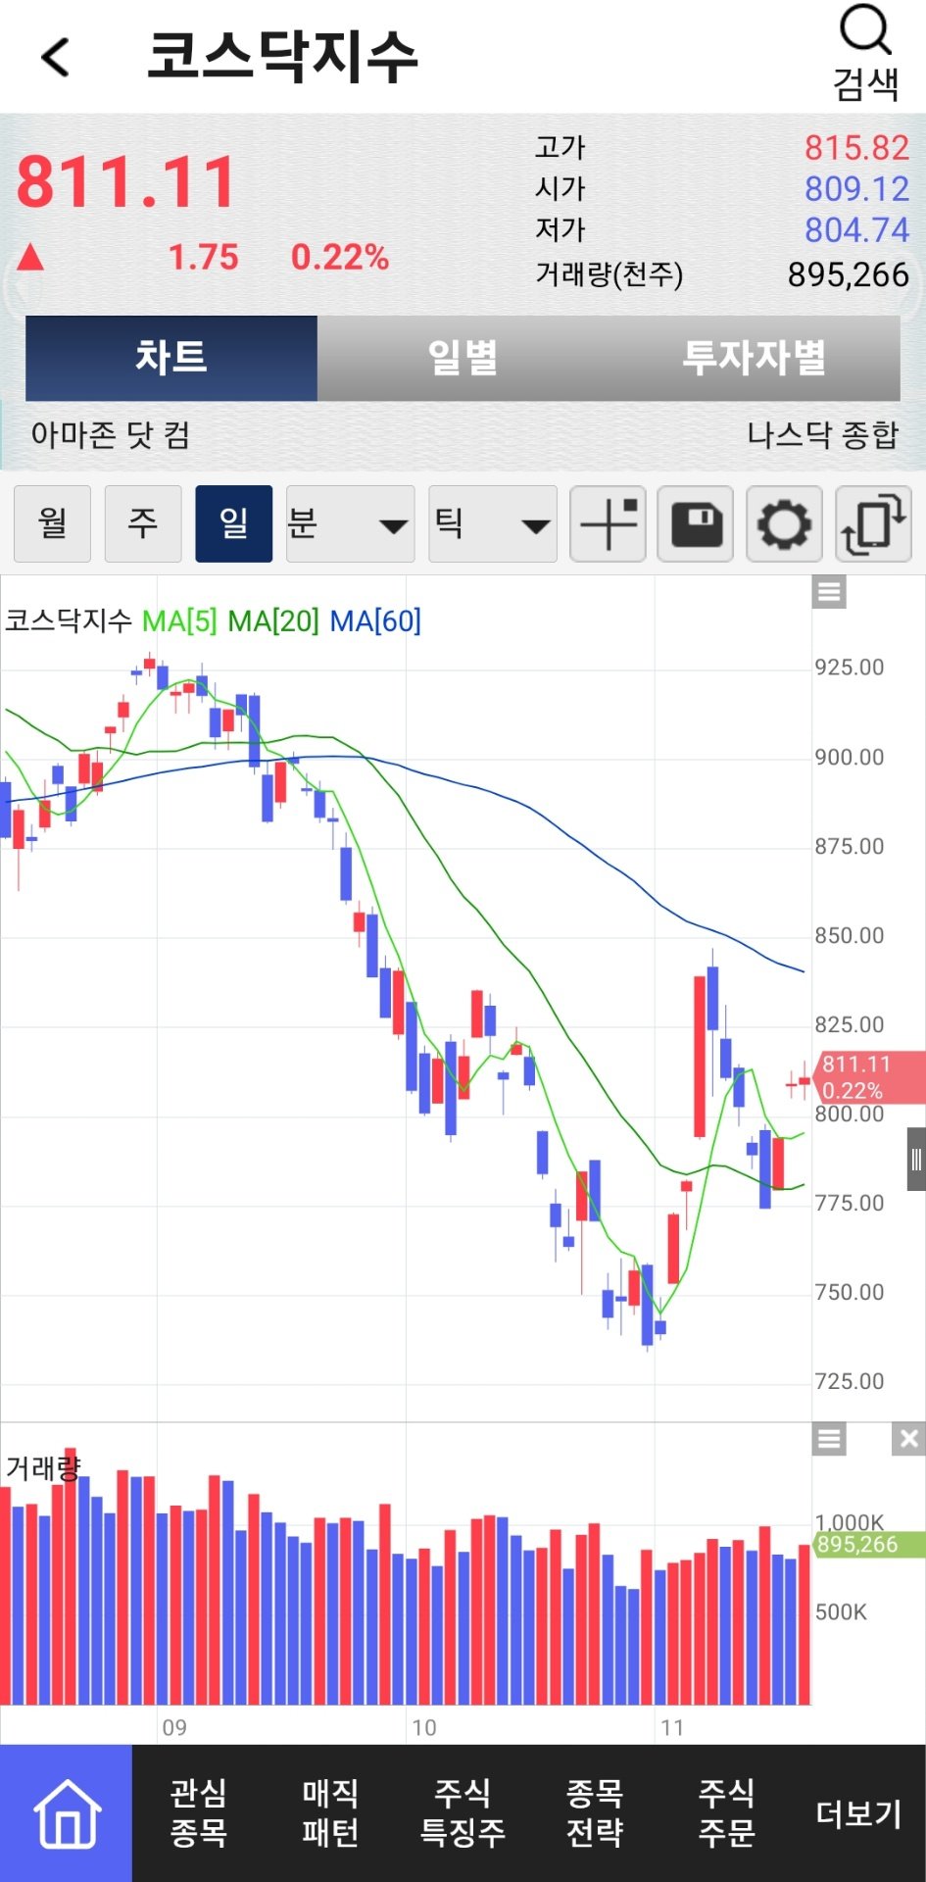This screenshot has width=926, height=1882.
Task: Tap the 09 month marker on time axis
Action: tap(174, 1727)
